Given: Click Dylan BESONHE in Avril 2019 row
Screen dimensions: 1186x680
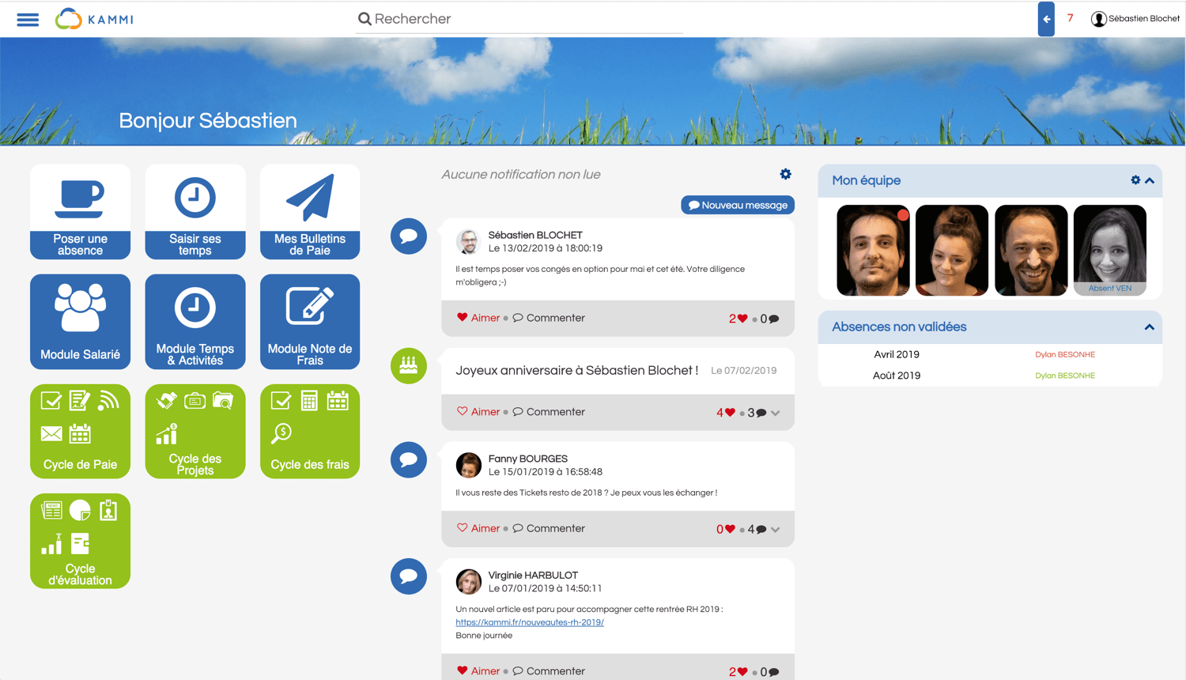Looking at the screenshot, I should click(x=1065, y=355).
